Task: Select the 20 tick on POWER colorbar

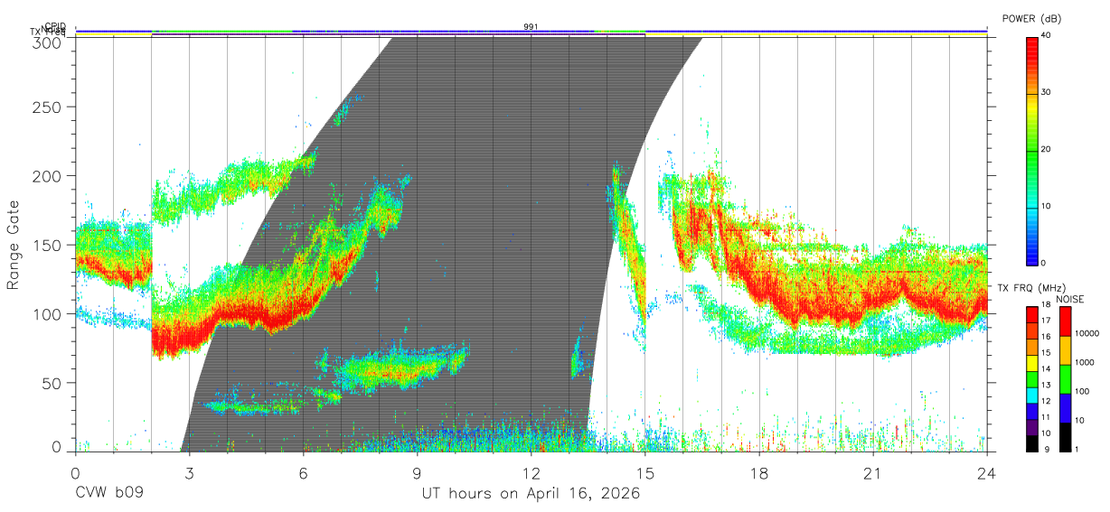Action: (1047, 149)
